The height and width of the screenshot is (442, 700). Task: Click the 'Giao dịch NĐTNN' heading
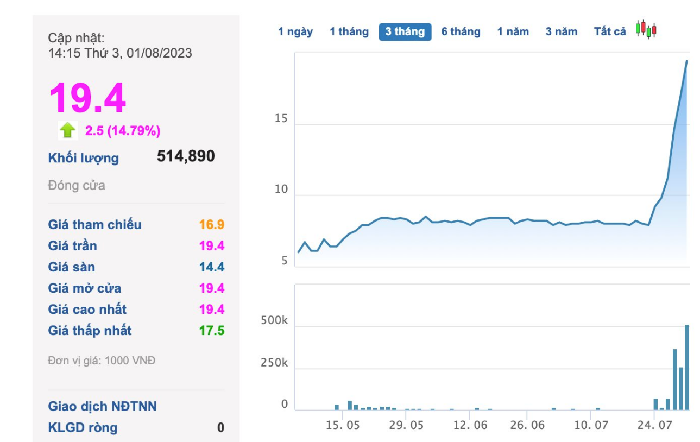click(103, 406)
